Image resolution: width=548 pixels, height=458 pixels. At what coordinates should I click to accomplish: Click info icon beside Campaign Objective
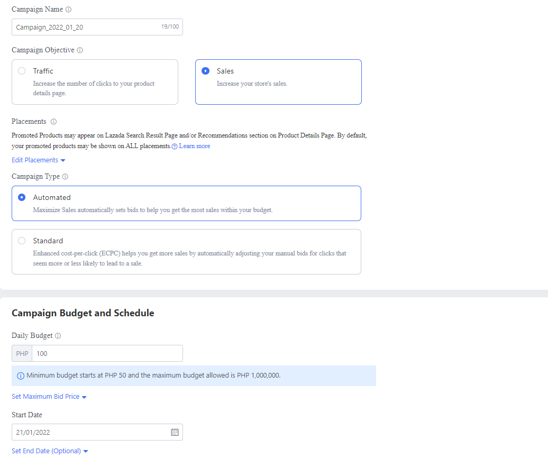[80, 50]
